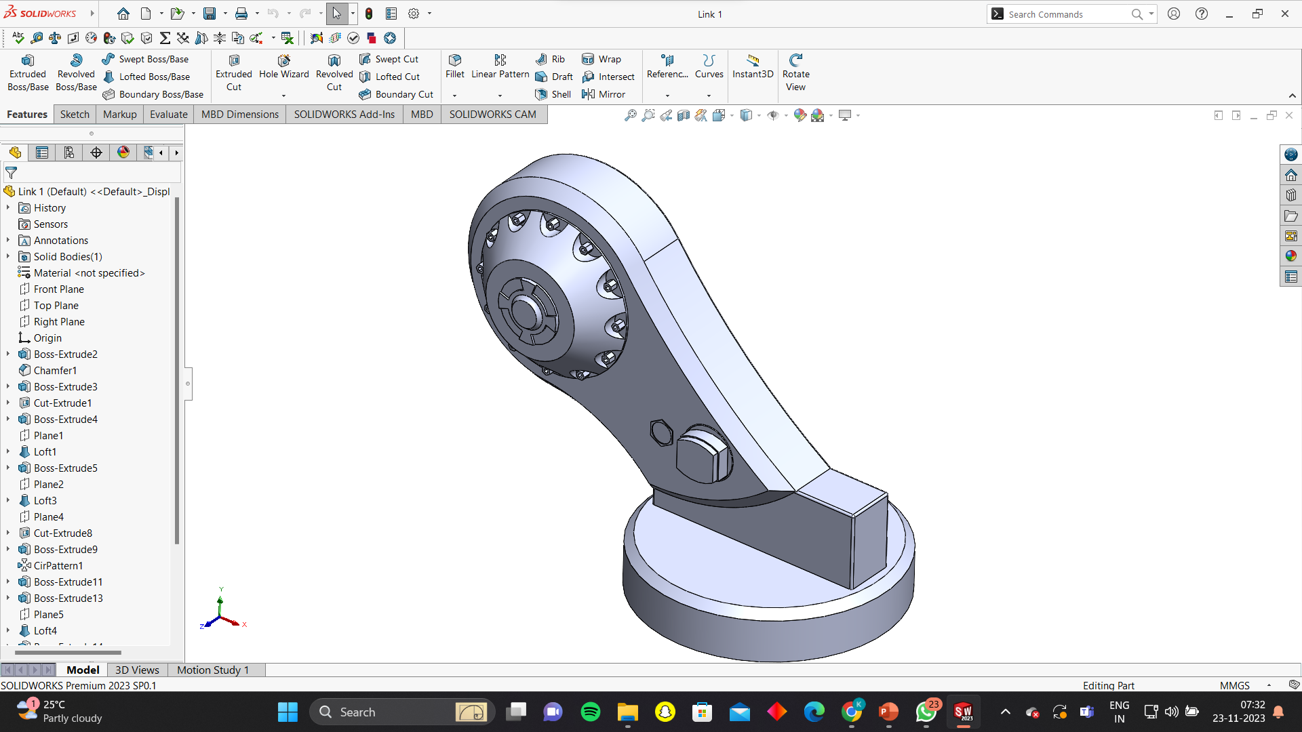Click the Zoom to Fit icon
Screen dimensions: 1302x732
(630, 115)
